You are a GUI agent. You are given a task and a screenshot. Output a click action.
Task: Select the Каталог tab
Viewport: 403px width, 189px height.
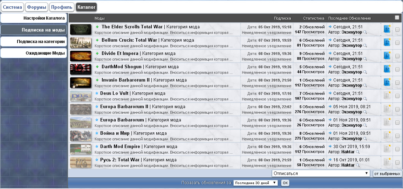click(86, 7)
